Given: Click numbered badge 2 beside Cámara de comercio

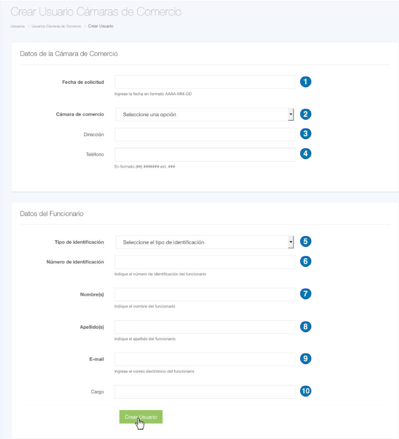Looking at the screenshot, I should [306, 114].
